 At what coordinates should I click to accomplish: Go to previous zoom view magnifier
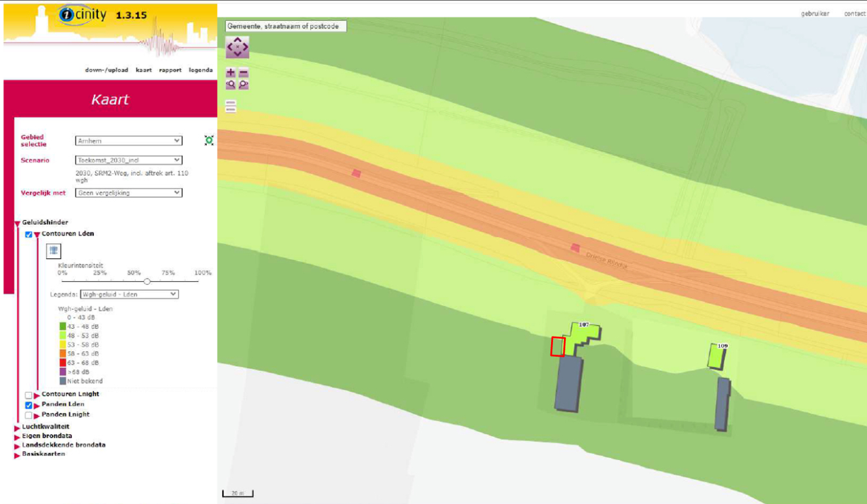coord(231,85)
